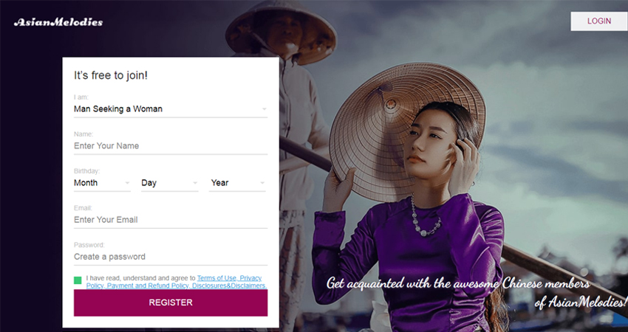The image size is (628, 332).
Task: Focus the Enter Your Name field
Action: pyautogui.click(x=171, y=146)
